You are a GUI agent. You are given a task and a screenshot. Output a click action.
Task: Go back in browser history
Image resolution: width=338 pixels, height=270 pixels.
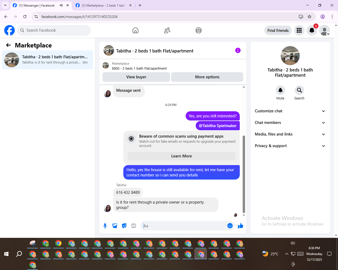(6, 17)
